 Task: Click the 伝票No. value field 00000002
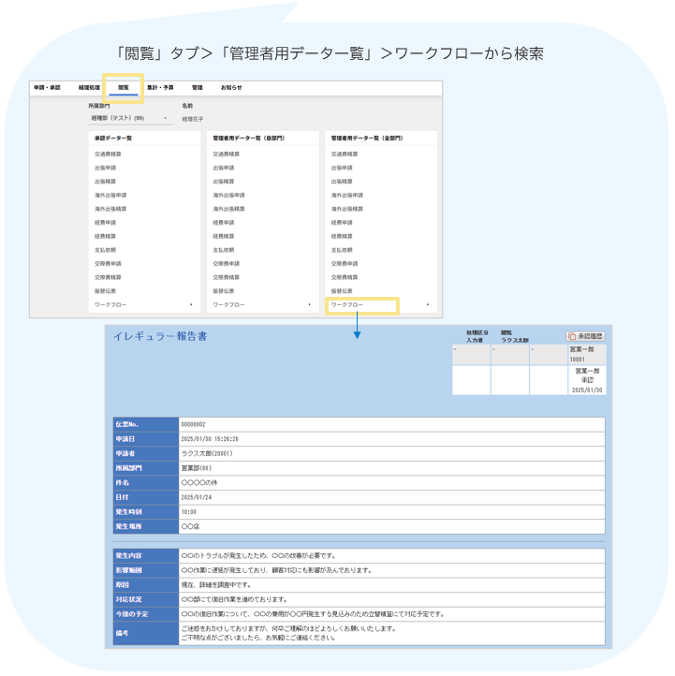(x=391, y=424)
